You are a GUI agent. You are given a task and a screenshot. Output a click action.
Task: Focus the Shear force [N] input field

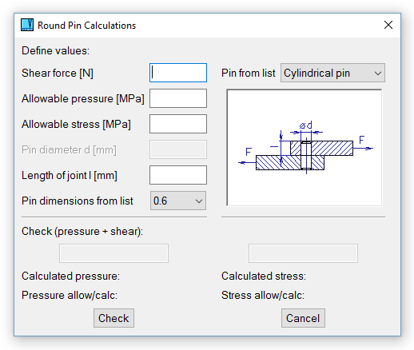pos(178,73)
